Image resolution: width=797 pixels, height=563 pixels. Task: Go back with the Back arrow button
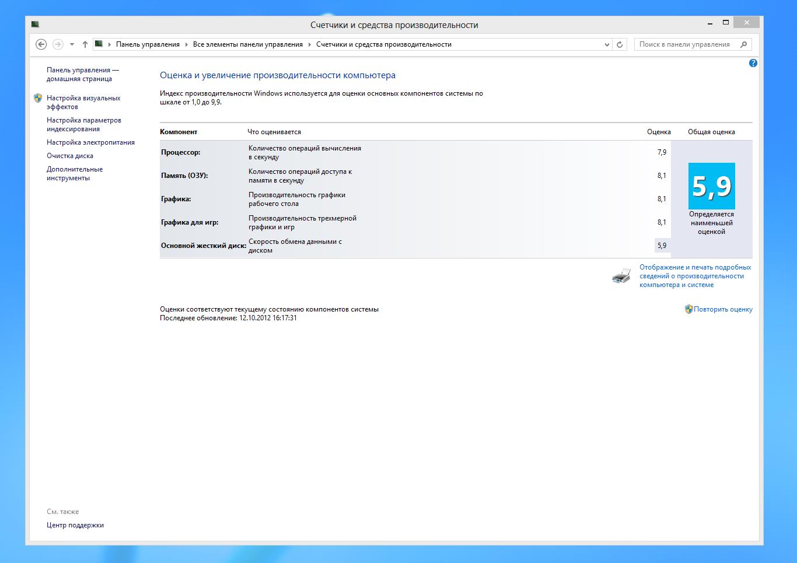(41, 44)
